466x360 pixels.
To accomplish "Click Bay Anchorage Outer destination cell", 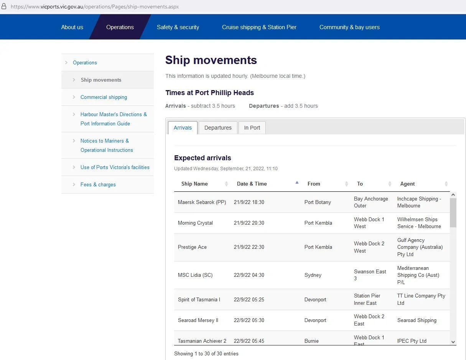I will pos(371,202).
